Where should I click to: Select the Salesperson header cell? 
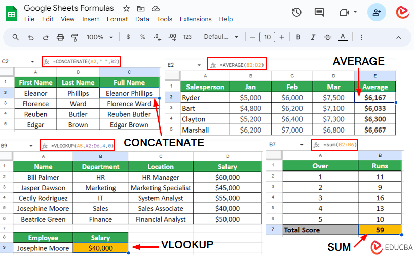coord(205,87)
